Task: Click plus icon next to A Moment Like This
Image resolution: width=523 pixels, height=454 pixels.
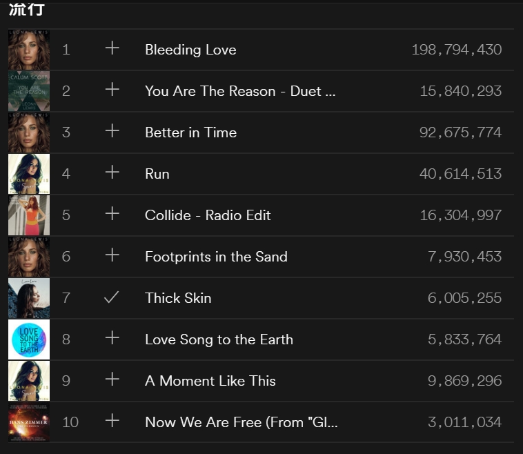Action: (112, 380)
